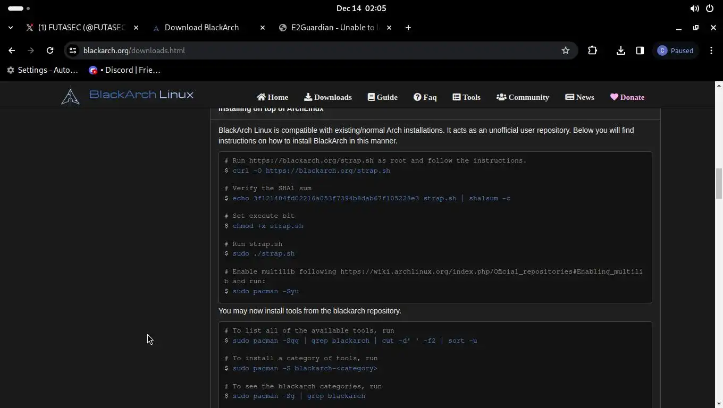Click the pacman -Sg grep blackarch command
This screenshot has height=408, width=723.
click(299, 396)
